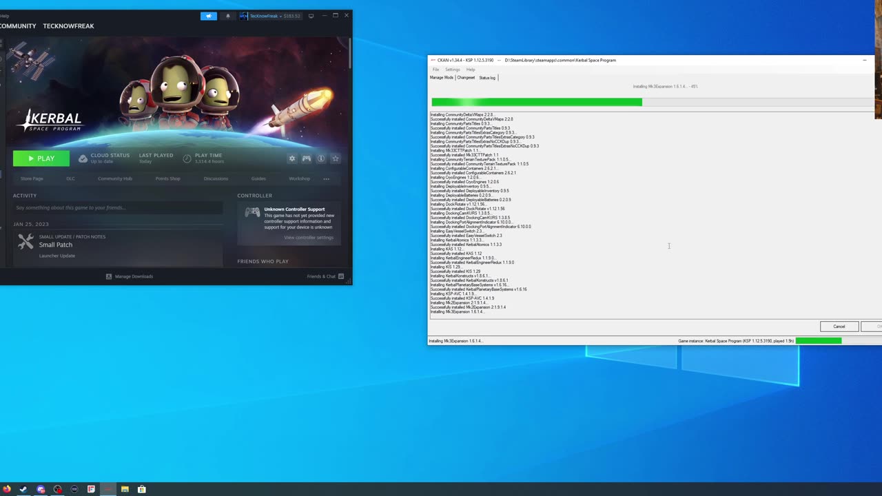Open Steam from the taskbar

(x=23, y=489)
